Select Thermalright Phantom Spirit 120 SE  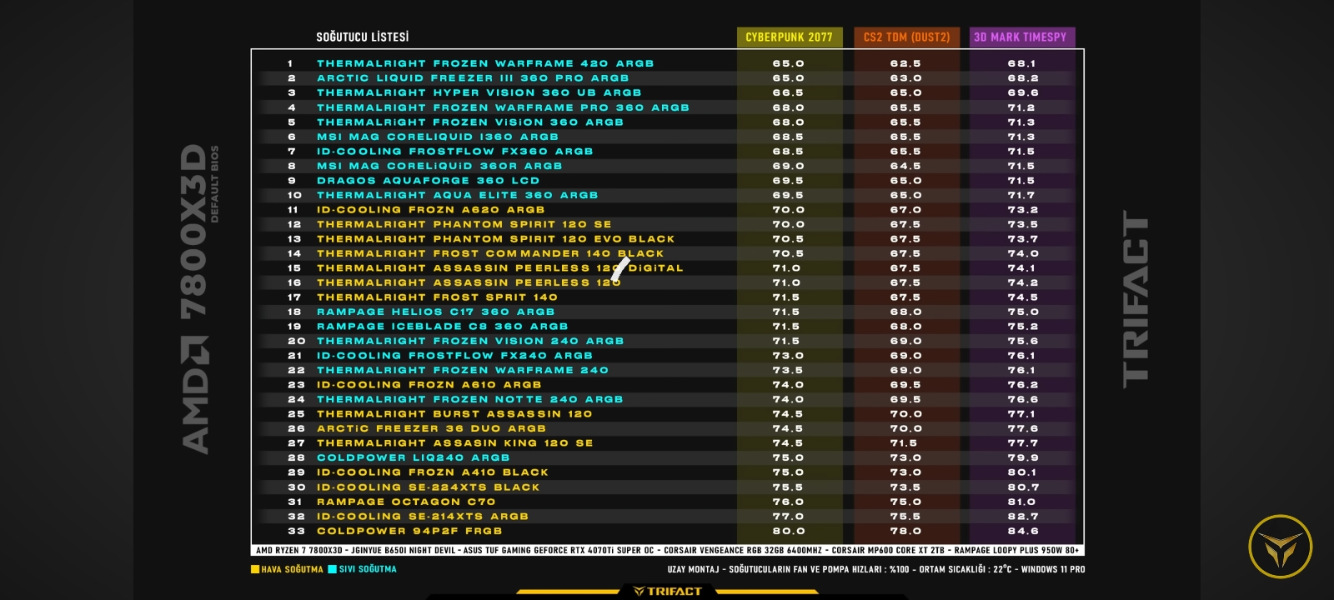coord(464,224)
